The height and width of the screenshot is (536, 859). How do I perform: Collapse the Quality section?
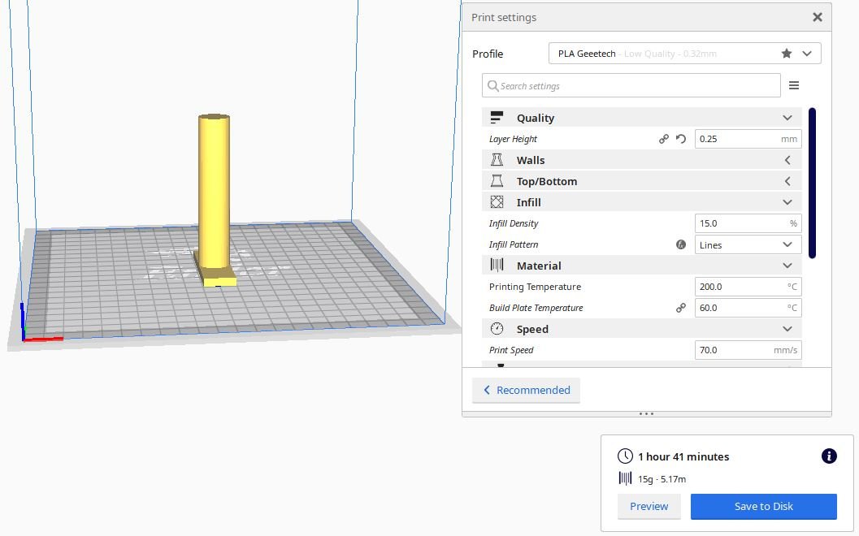(787, 118)
